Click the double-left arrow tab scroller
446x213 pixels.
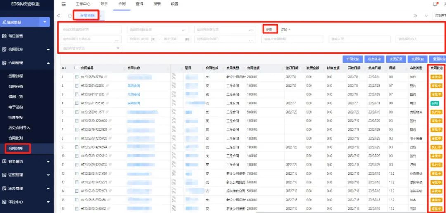pyautogui.click(x=59, y=16)
